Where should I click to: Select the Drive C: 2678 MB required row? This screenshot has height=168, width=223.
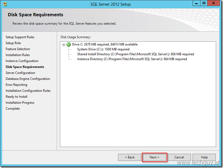[x=105, y=44]
